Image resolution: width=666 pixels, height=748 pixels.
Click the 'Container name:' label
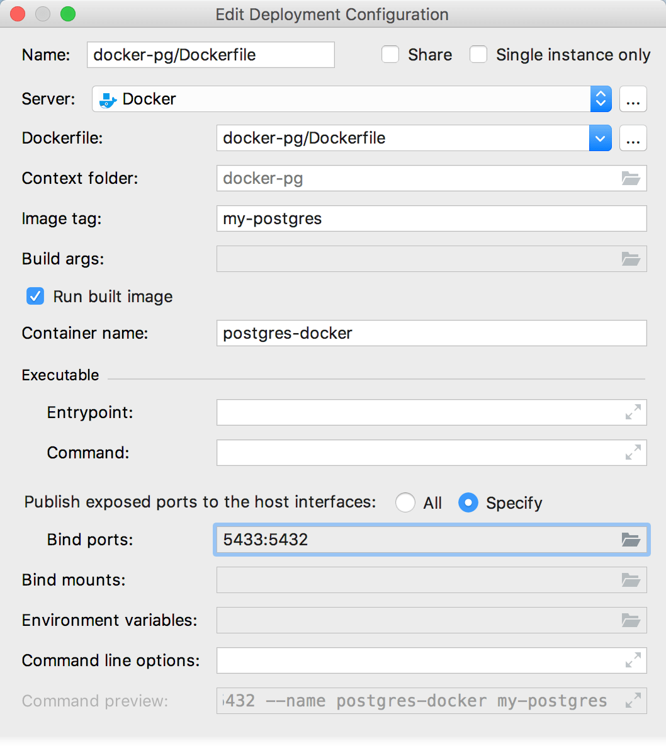[x=85, y=333]
